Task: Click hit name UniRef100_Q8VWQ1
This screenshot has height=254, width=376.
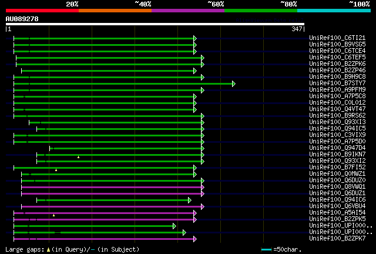Action: pos(337,187)
